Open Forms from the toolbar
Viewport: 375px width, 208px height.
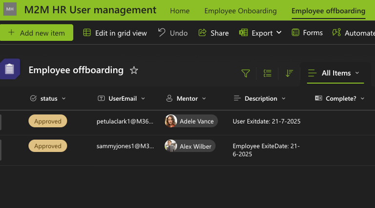tap(307, 33)
